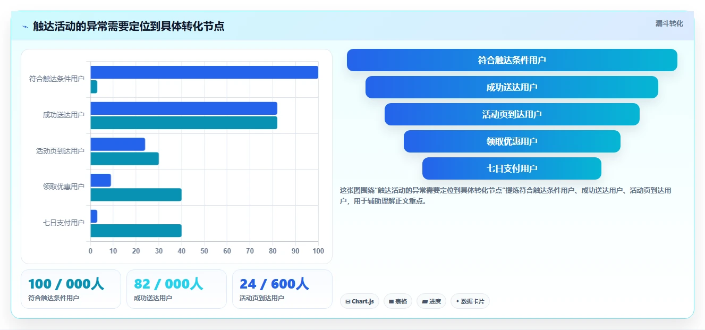Click the 漏斗转化 tag in header
The height and width of the screenshot is (330, 705).
tap(669, 23)
